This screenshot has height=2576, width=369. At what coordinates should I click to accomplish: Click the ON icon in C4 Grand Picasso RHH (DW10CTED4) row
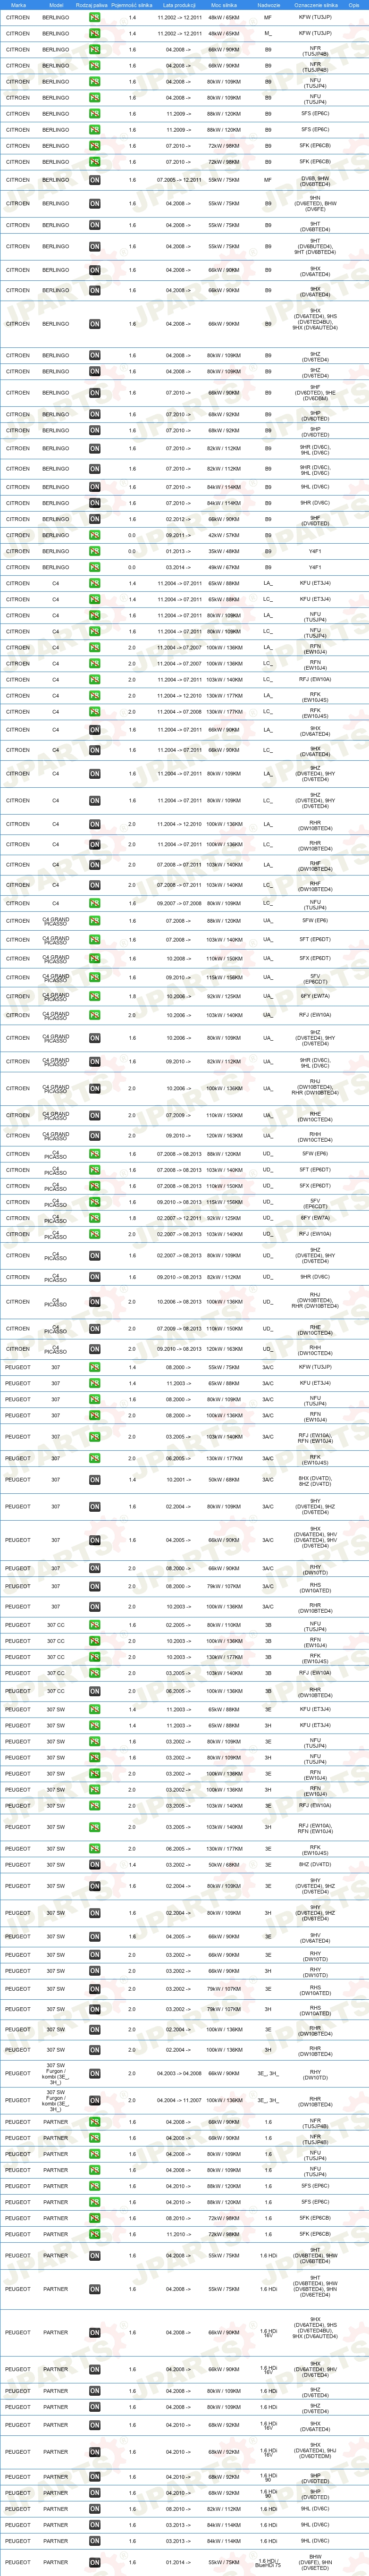pos(94,1136)
